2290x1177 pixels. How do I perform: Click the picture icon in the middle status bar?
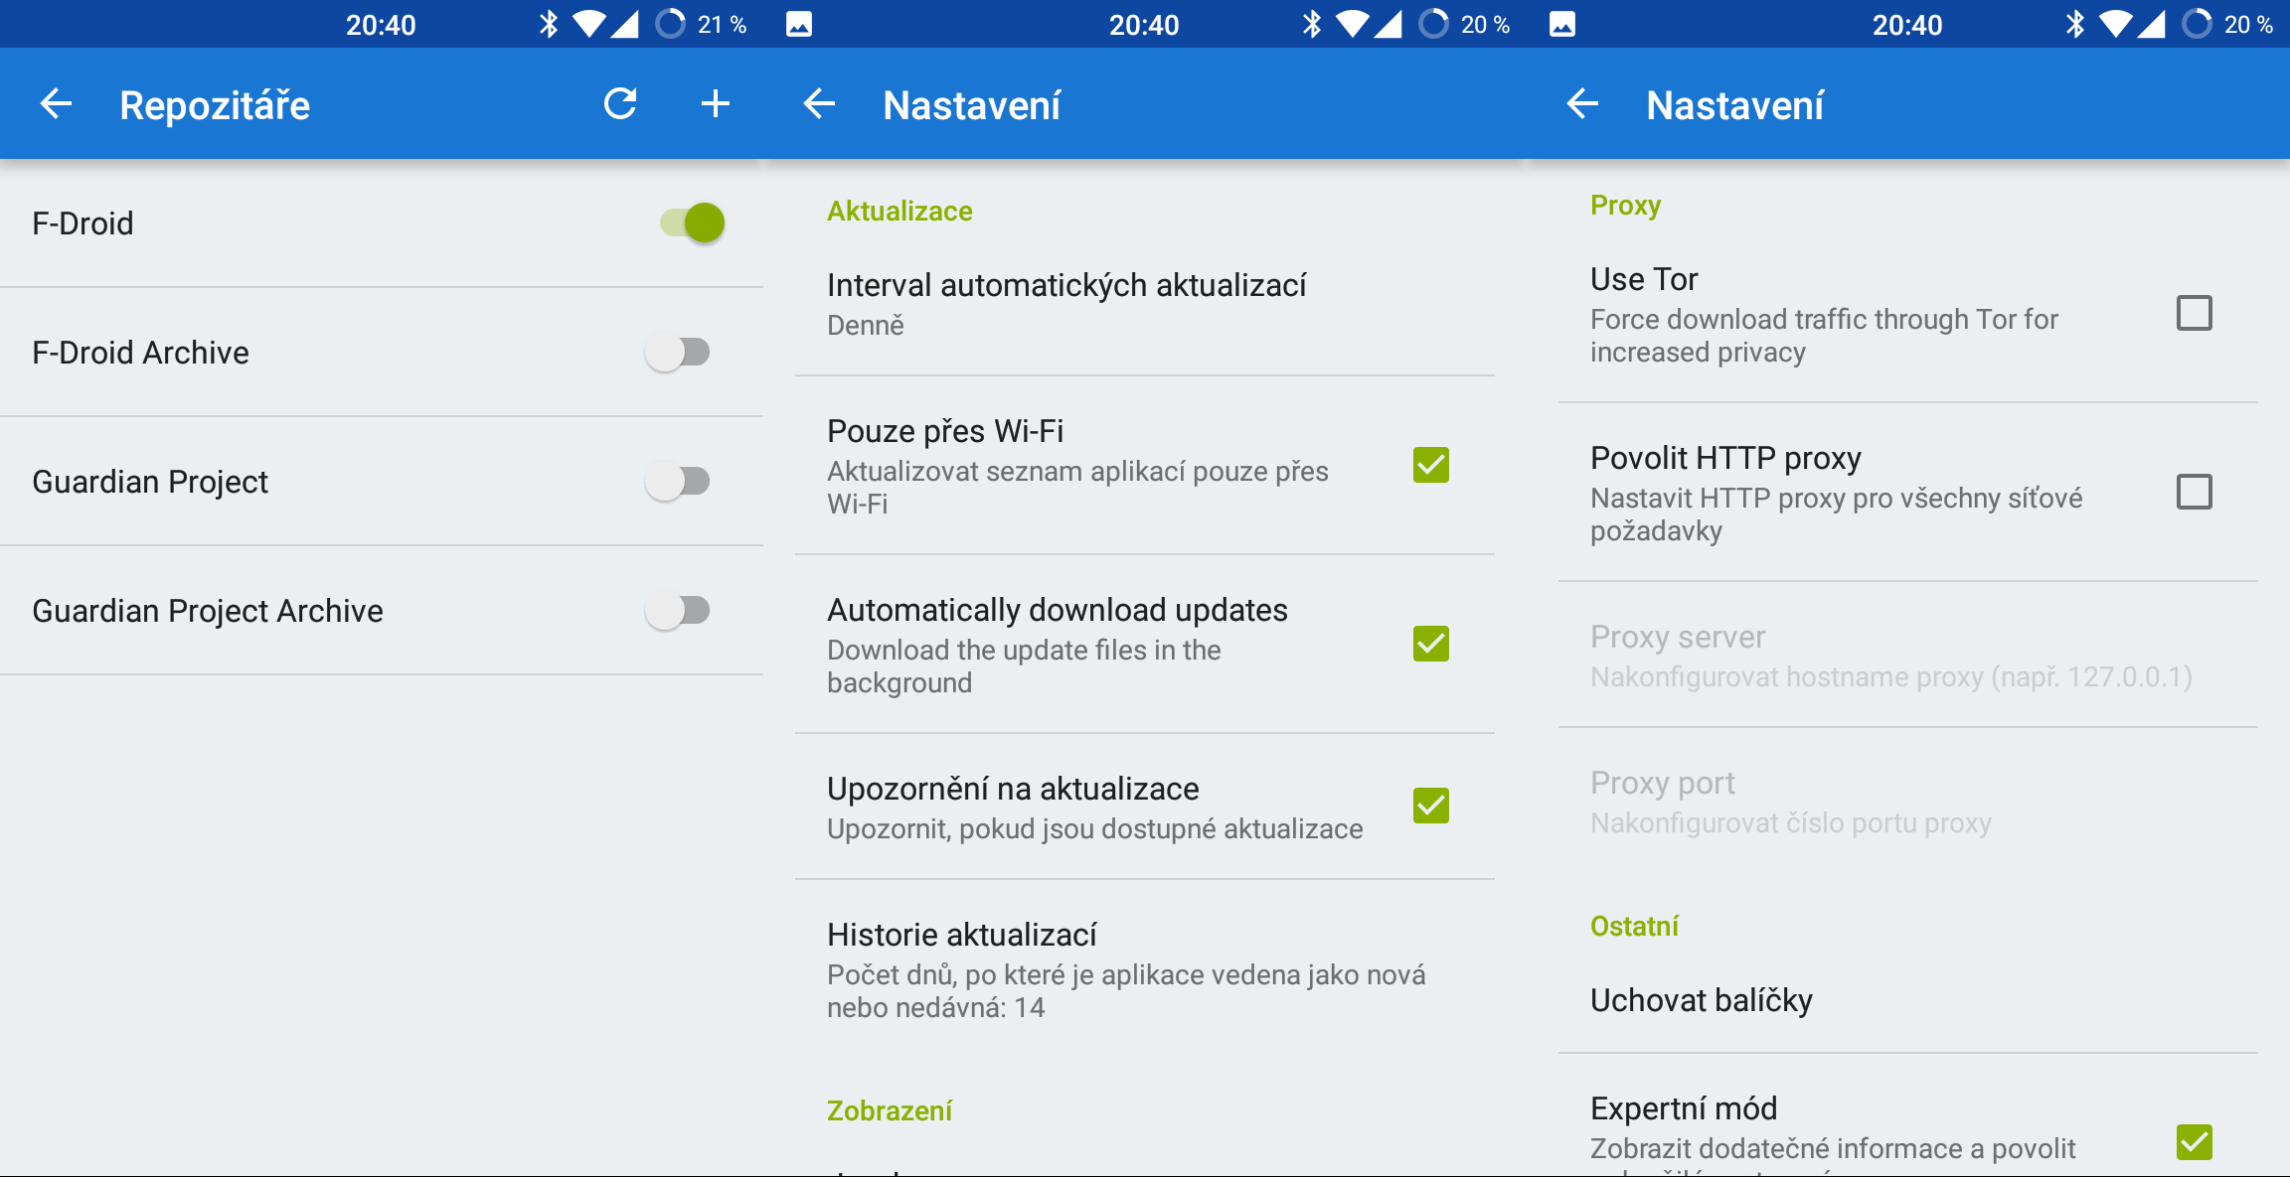[x=799, y=24]
